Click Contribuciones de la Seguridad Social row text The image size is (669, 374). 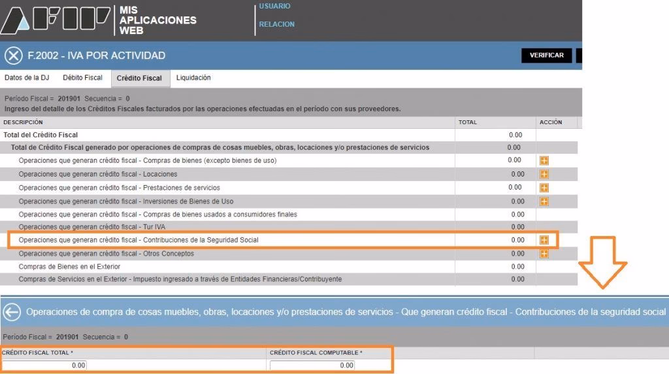139,240
